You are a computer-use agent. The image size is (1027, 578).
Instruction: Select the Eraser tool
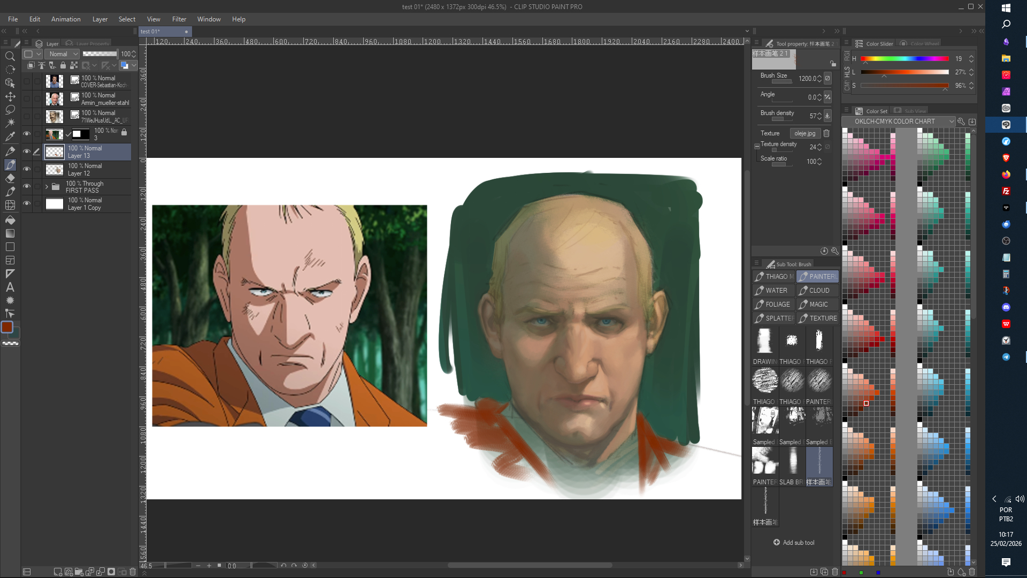coord(10,178)
